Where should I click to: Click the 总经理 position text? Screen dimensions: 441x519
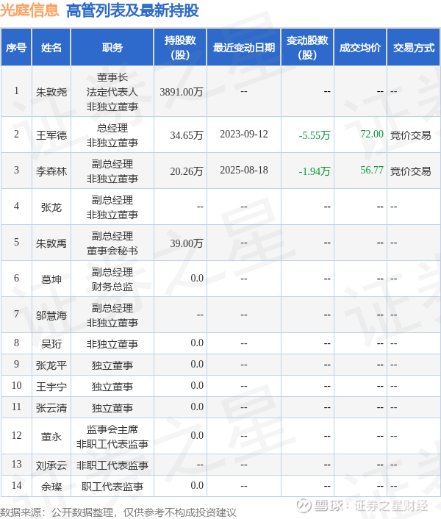tap(112, 128)
